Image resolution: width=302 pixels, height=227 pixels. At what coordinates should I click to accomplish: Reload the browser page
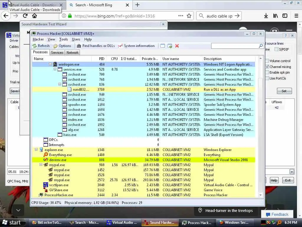[25, 16]
